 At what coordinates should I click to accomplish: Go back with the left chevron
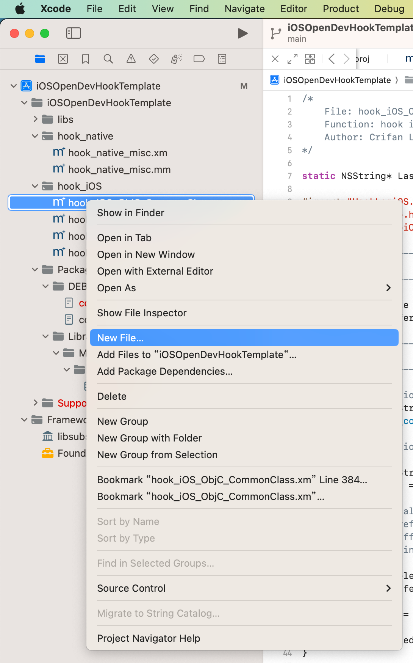pos(332,59)
